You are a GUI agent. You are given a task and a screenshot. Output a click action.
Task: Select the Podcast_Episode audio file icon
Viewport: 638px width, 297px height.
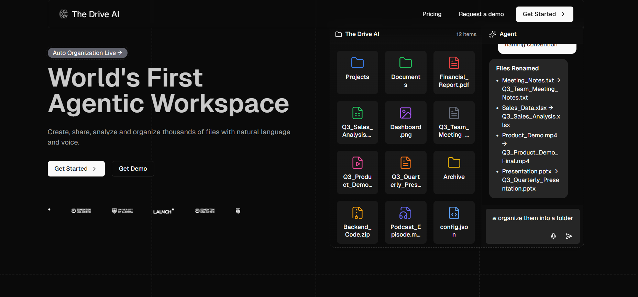(406, 213)
